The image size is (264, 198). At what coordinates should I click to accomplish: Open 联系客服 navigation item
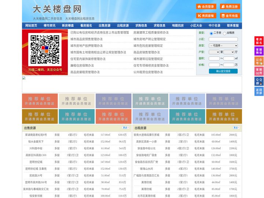(x=233, y=26)
